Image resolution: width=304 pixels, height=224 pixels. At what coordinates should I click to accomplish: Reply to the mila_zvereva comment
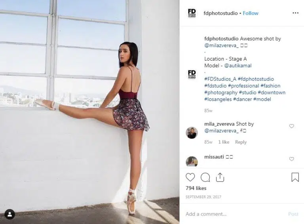[241, 142]
